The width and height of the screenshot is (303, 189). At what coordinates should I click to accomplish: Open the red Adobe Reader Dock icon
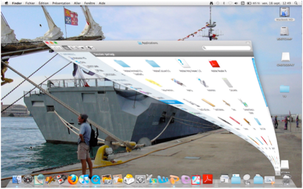pos(208,179)
